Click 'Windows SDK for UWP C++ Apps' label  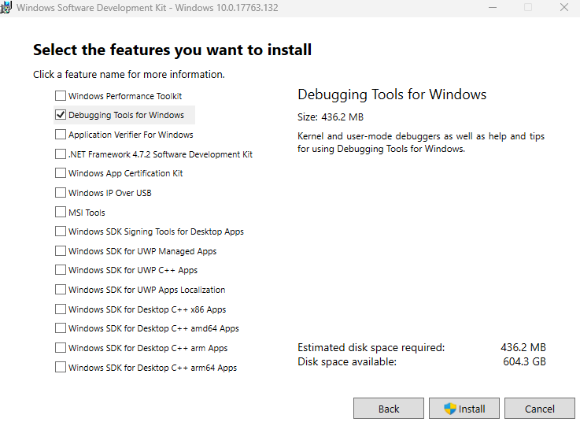pyautogui.click(x=133, y=270)
